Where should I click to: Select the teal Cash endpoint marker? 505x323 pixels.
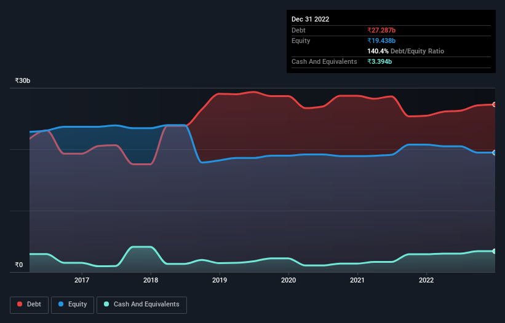[495, 251]
